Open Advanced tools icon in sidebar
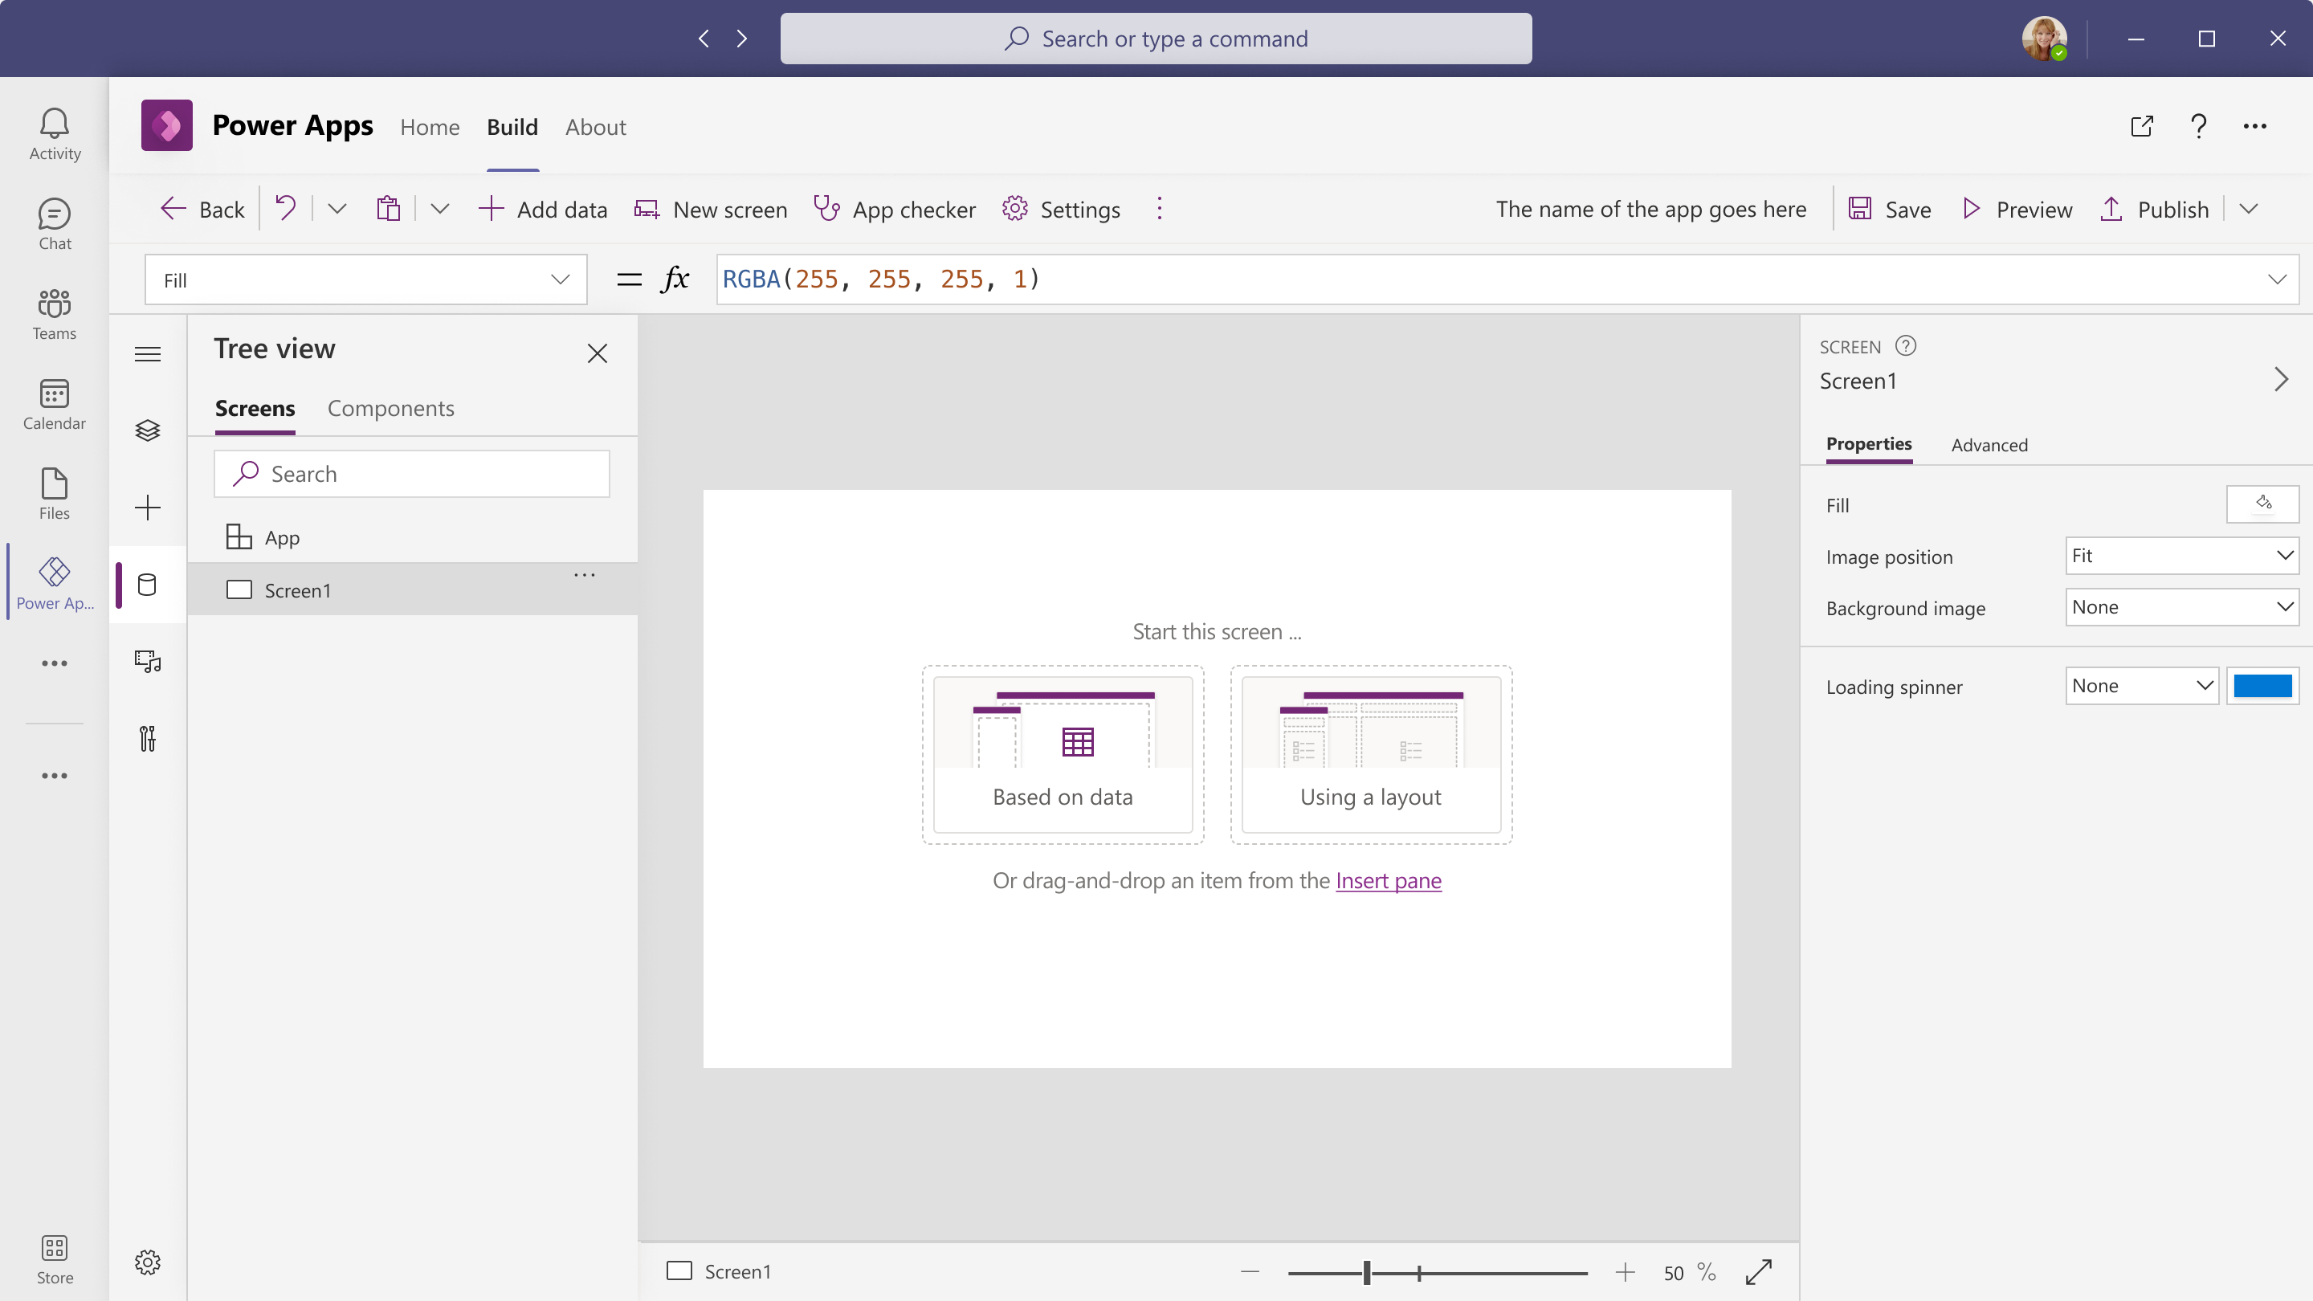Image resolution: width=2313 pixels, height=1301 pixels. tap(147, 738)
